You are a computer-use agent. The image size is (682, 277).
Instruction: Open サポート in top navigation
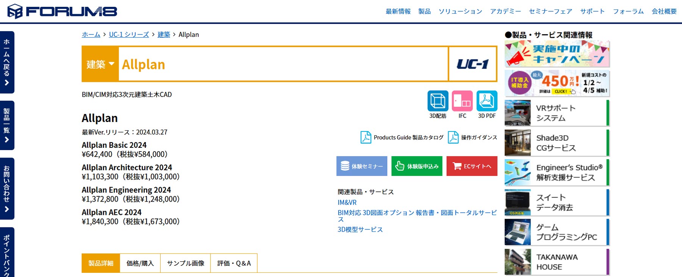pyautogui.click(x=593, y=11)
